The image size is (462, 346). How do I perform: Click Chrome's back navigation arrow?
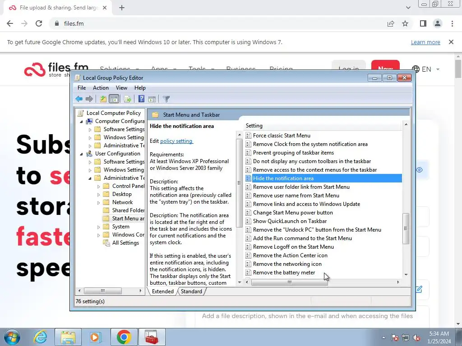coord(10,23)
